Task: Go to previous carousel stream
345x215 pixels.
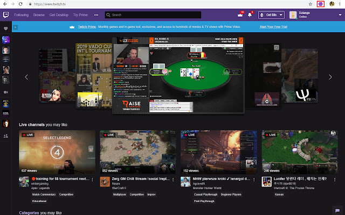Action: tap(26, 77)
